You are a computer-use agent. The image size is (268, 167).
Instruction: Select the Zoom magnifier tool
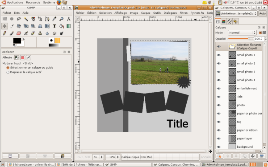pyautogui.click(x=62, y=19)
